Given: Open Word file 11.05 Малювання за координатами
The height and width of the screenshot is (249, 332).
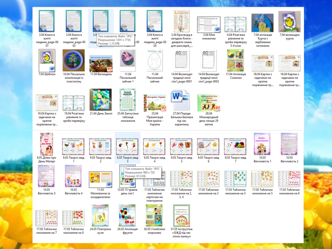Looking at the screenshot, I should click(x=100, y=179).
